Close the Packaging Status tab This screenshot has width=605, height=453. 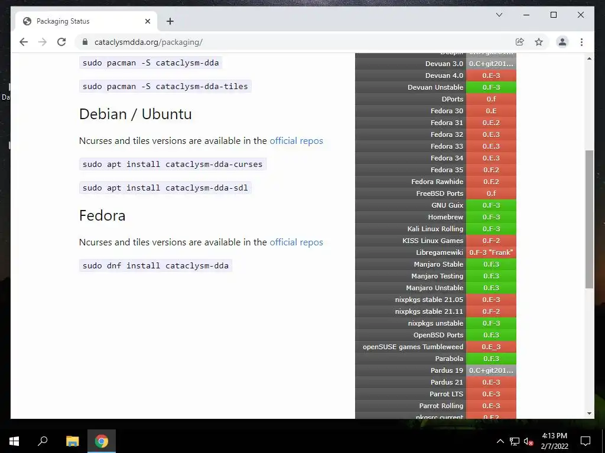pos(147,21)
